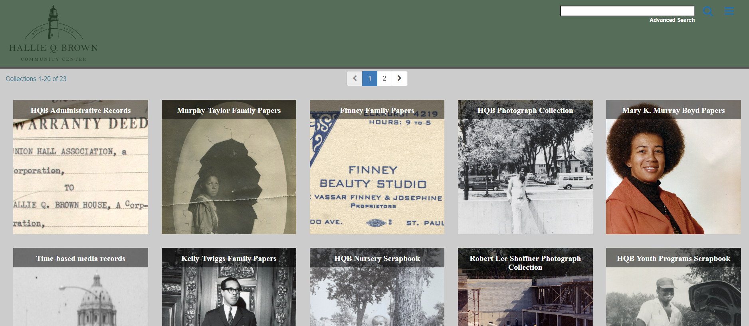Open Murphy-Taylor Family Papers title
The height and width of the screenshot is (326, 749).
(229, 111)
